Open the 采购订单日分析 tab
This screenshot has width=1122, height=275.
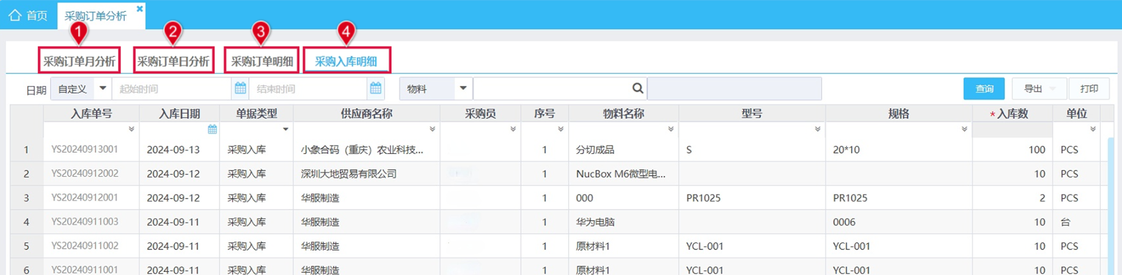tap(173, 61)
